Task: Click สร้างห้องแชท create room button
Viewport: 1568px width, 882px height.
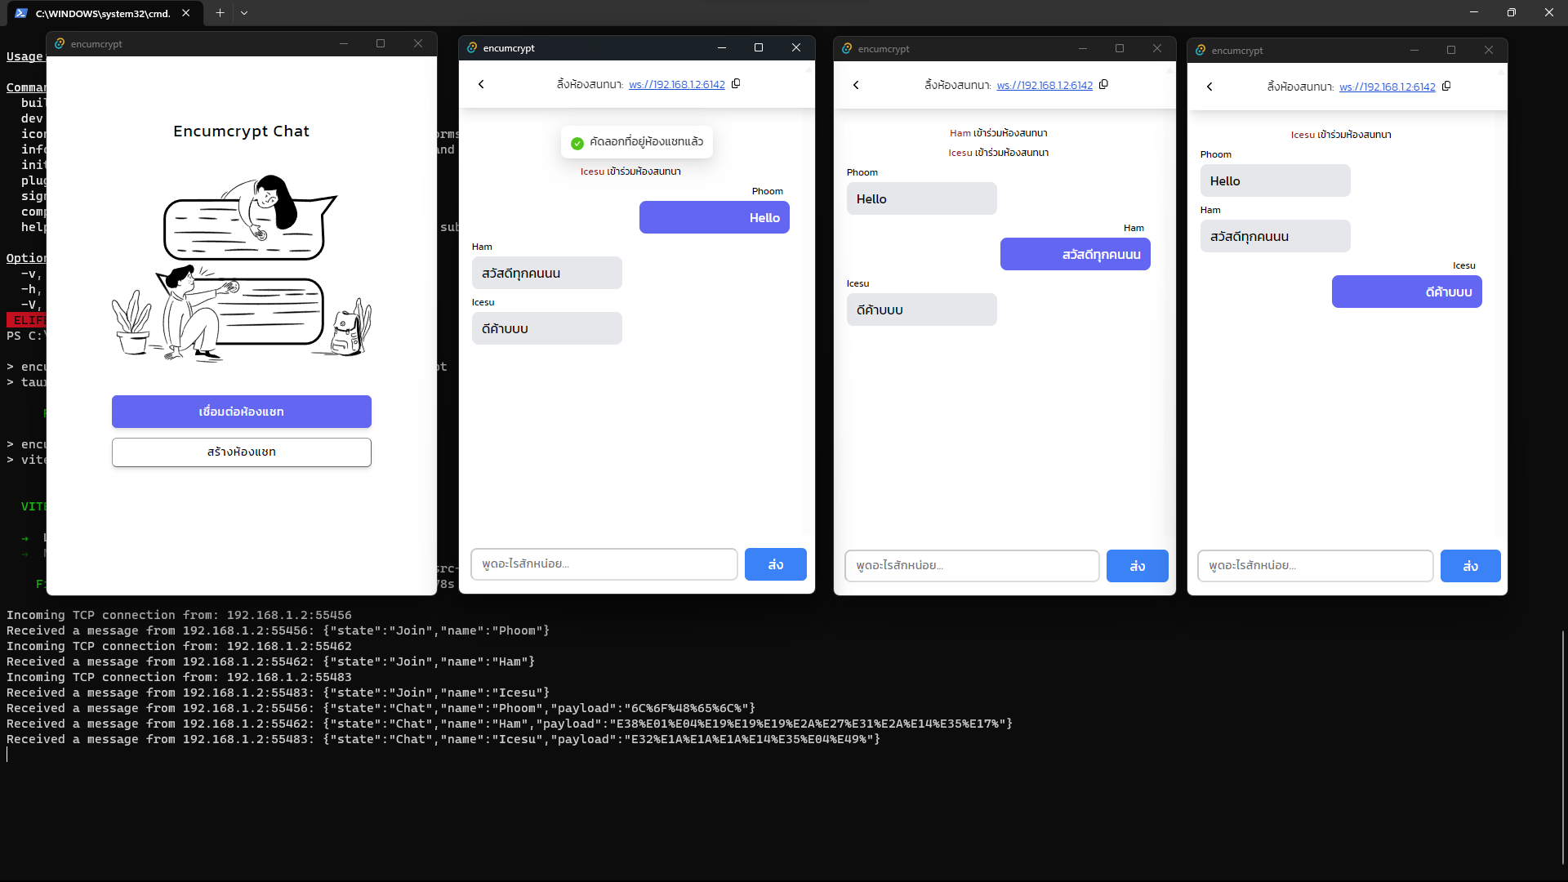Action: (242, 452)
